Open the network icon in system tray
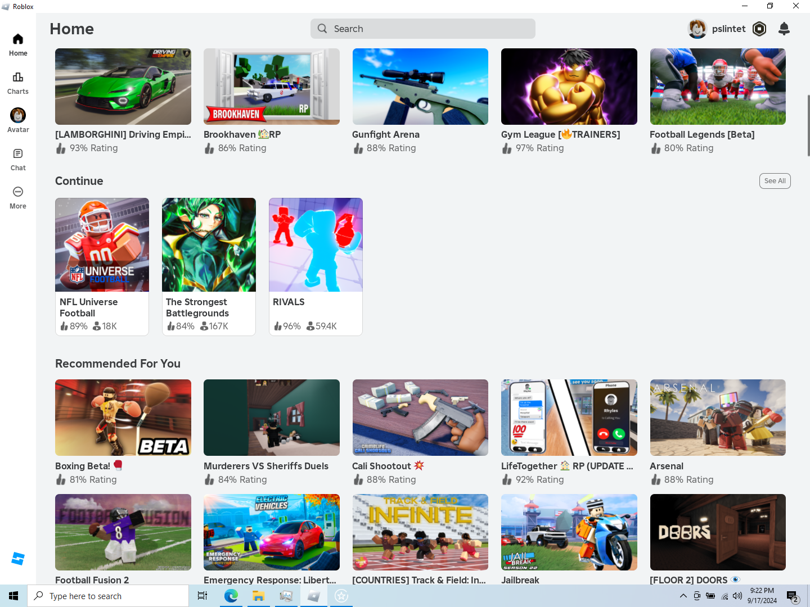Screen dimensions: 810x607 pos(724,596)
